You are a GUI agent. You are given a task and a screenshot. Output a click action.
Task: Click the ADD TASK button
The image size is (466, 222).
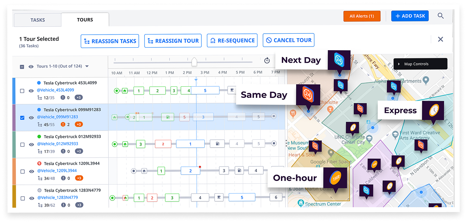tap(410, 16)
